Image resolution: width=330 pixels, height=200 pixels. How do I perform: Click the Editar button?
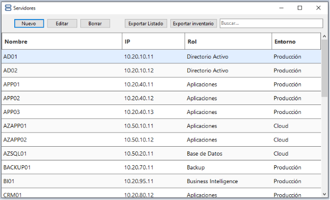(62, 23)
